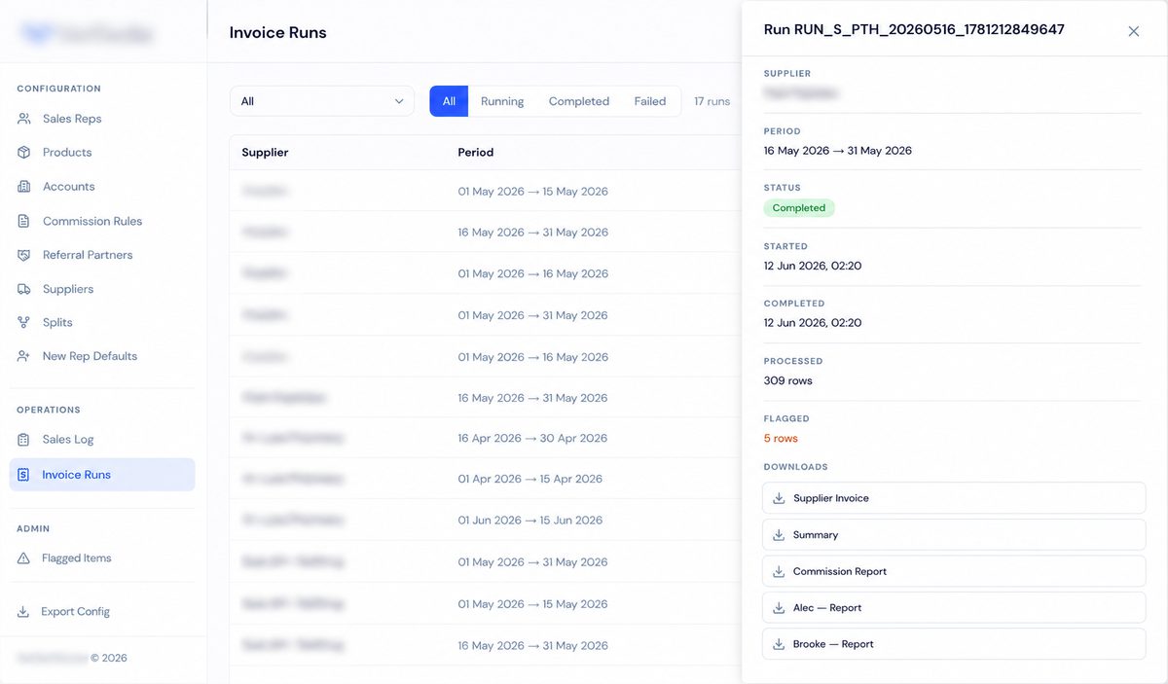
Task: Click download icon beside Alec — Report
Action: pos(779,608)
